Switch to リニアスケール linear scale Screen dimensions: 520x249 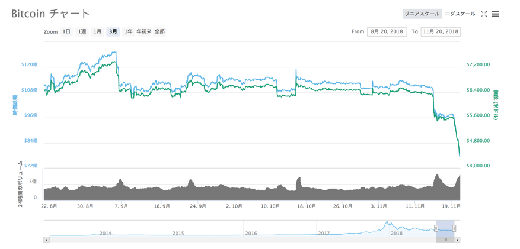[422, 14]
